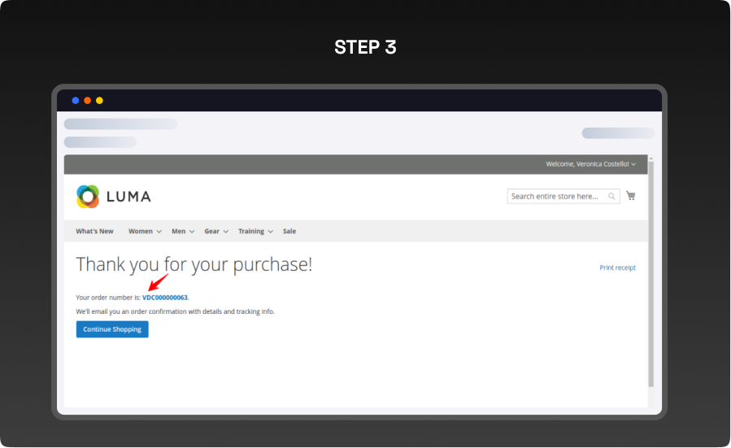The width and height of the screenshot is (731, 448).
Task: Select Sale in the navigation bar
Action: point(289,232)
